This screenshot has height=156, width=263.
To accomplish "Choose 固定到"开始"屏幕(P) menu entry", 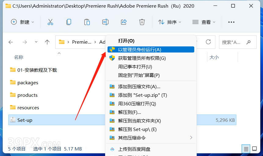I will pyautogui.click(x=151, y=75).
